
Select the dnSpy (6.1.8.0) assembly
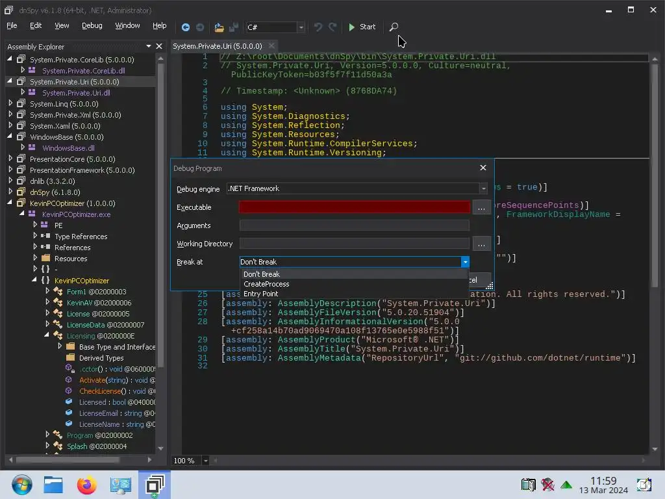click(55, 192)
